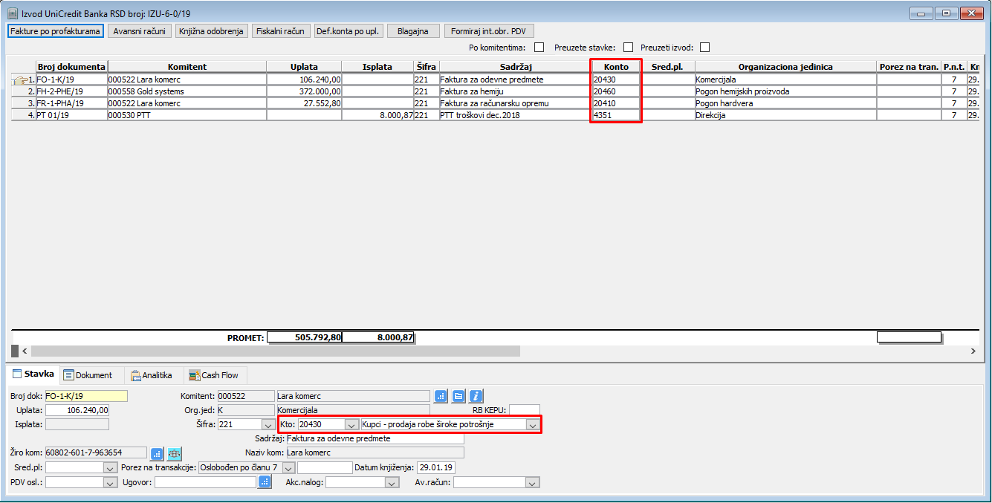Click 'Formiraj int.obr. PDV' button

tap(488, 31)
